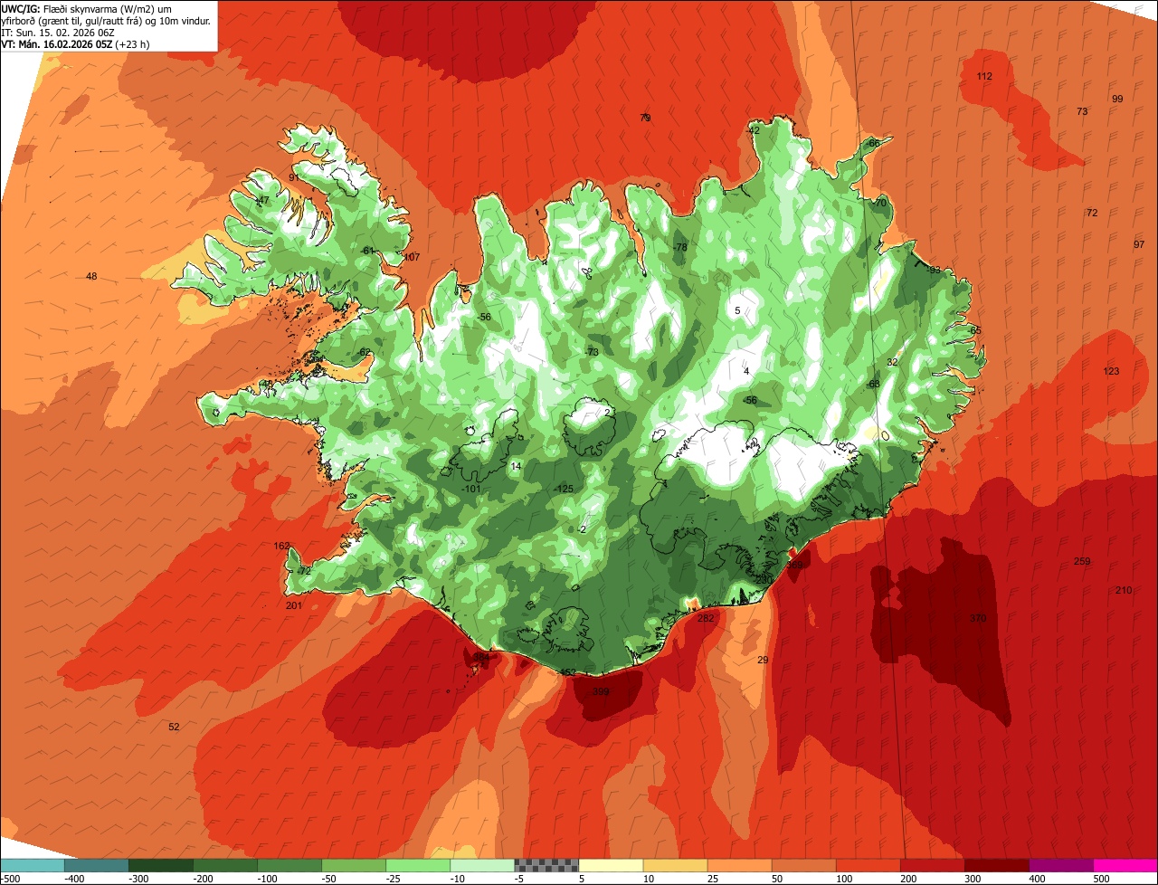
Task: Click the header line "UWC/IG: Flæði skynvarma (W/m2) um"
Action: tap(87, 8)
